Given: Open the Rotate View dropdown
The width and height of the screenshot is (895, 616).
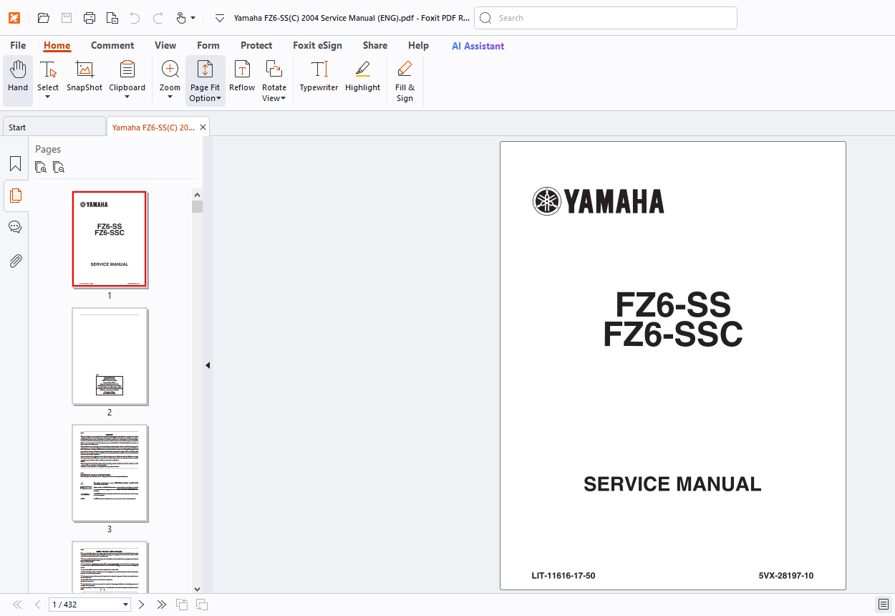Looking at the screenshot, I should pyautogui.click(x=274, y=81).
